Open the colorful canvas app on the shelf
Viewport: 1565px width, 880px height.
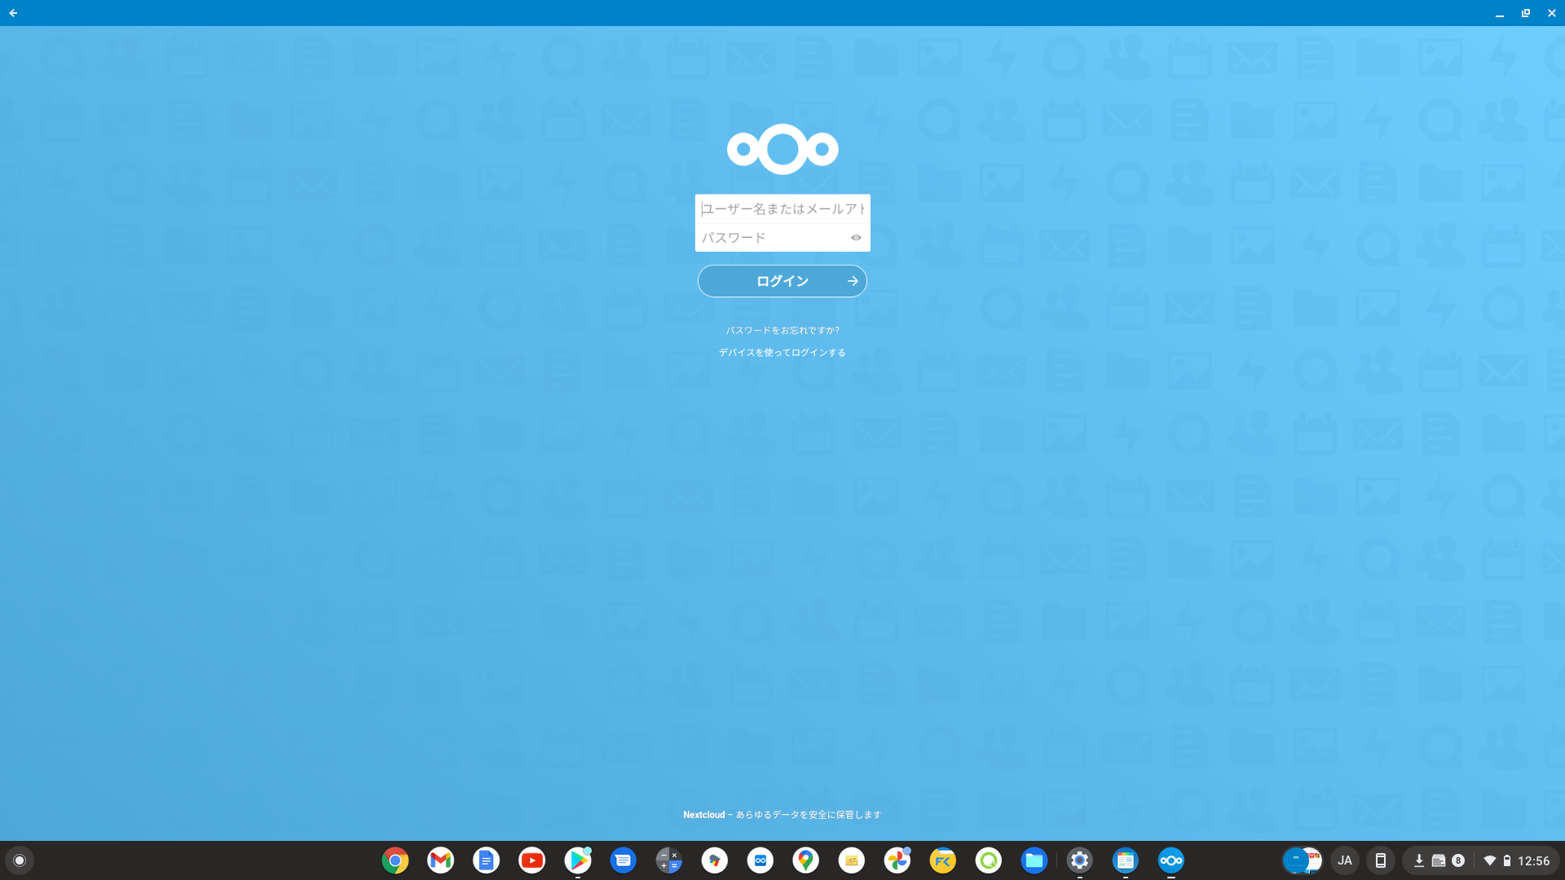point(715,860)
